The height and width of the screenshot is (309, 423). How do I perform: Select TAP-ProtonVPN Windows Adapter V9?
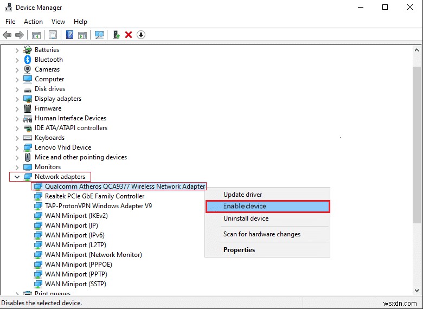point(98,206)
